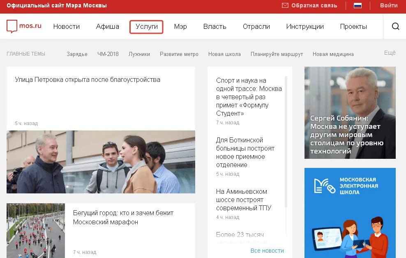Click the Официальный сайт Мэра Москвы title
The height and width of the screenshot is (258, 406).
pyautogui.click(x=57, y=5)
